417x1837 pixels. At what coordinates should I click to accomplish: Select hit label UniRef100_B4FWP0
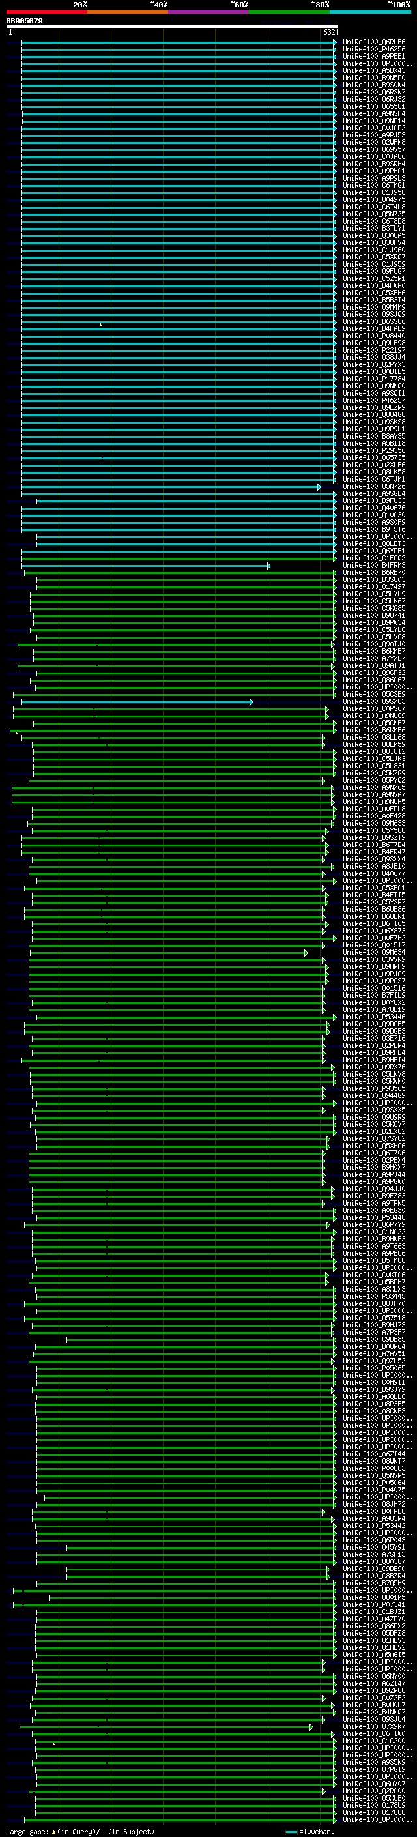[x=373, y=285]
